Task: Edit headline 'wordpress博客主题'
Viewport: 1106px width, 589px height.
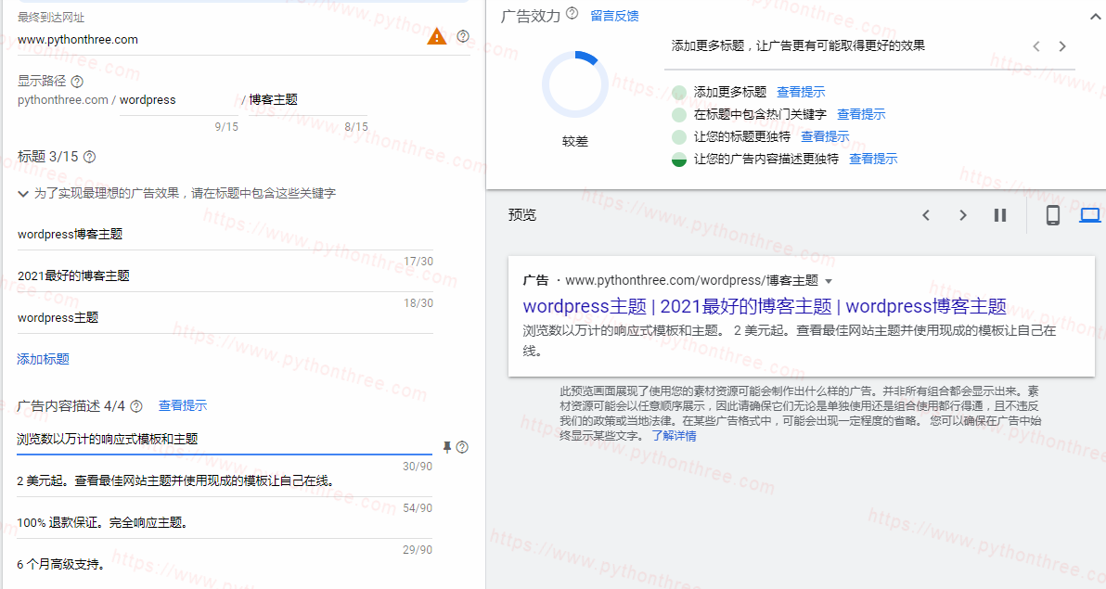Action: coord(225,234)
